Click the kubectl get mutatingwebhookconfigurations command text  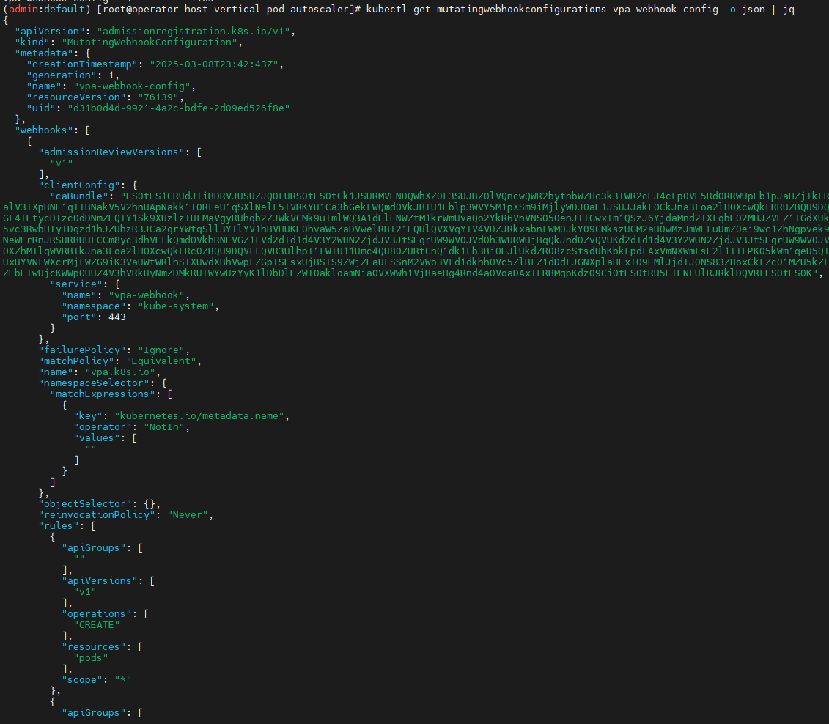click(x=580, y=9)
